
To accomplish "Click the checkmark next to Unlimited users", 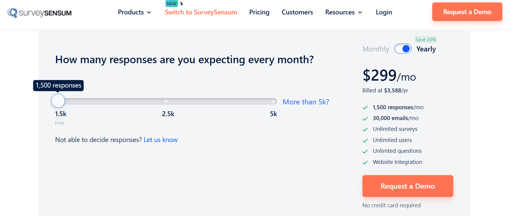I will point(365,140).
